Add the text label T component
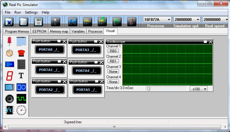This screenshot has height=132, width=230. coord(21,76)
